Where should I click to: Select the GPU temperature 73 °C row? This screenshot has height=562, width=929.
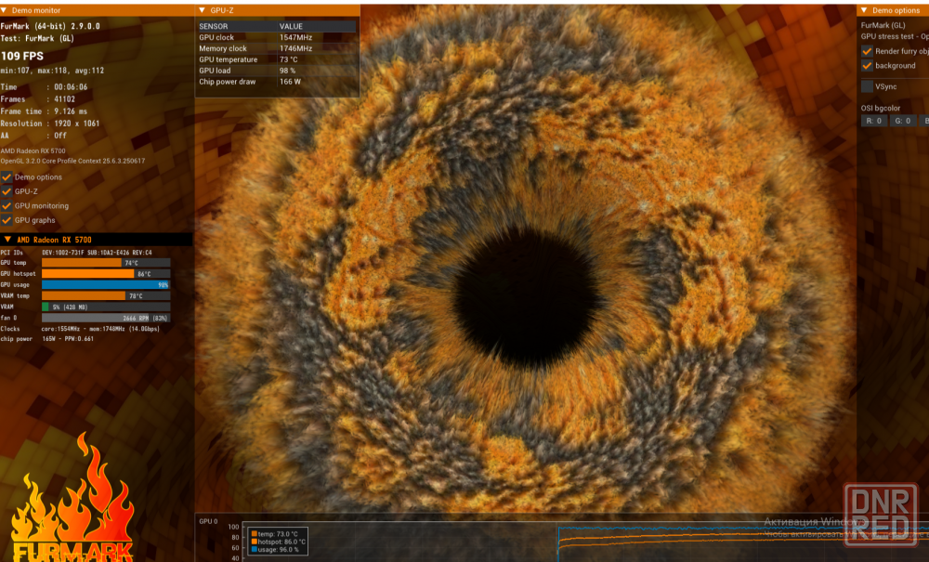(277, 59)
